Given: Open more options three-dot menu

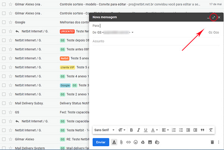Looking at the screenshot, I should pos(218,142).
